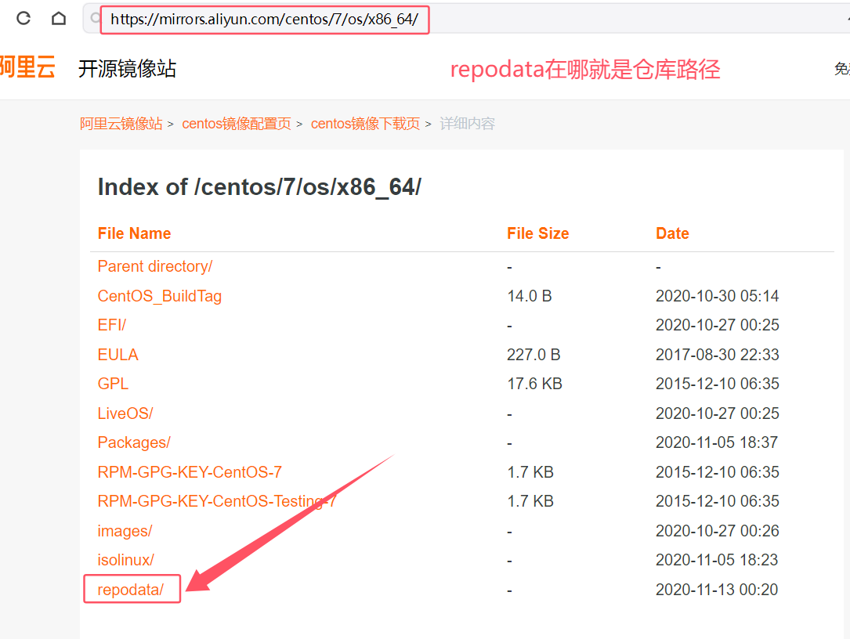Click the File Name column header

coord(135,233)
